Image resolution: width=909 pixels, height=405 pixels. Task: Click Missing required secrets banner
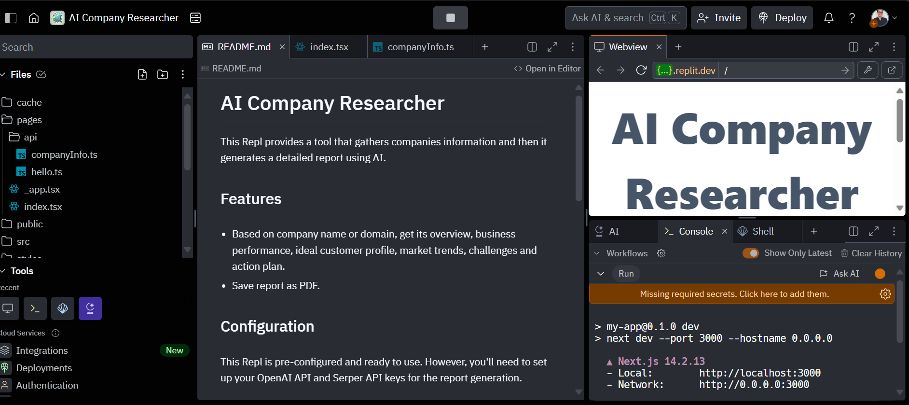734,294
